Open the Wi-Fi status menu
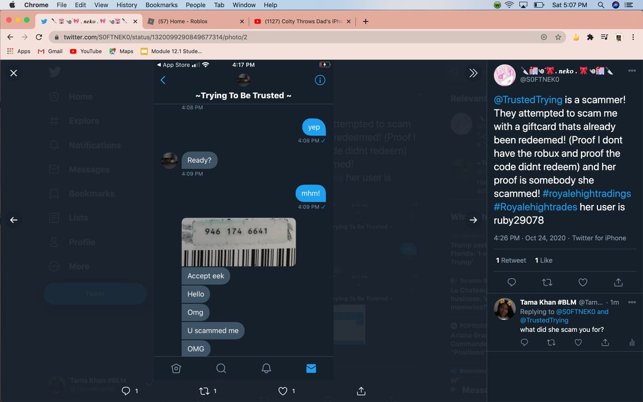The height and width of the screenshot is (402, 643). pos(509,5)
